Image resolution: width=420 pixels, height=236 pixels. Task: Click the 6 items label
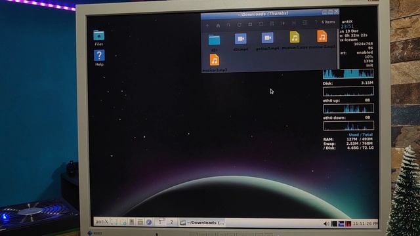(328, 22)
